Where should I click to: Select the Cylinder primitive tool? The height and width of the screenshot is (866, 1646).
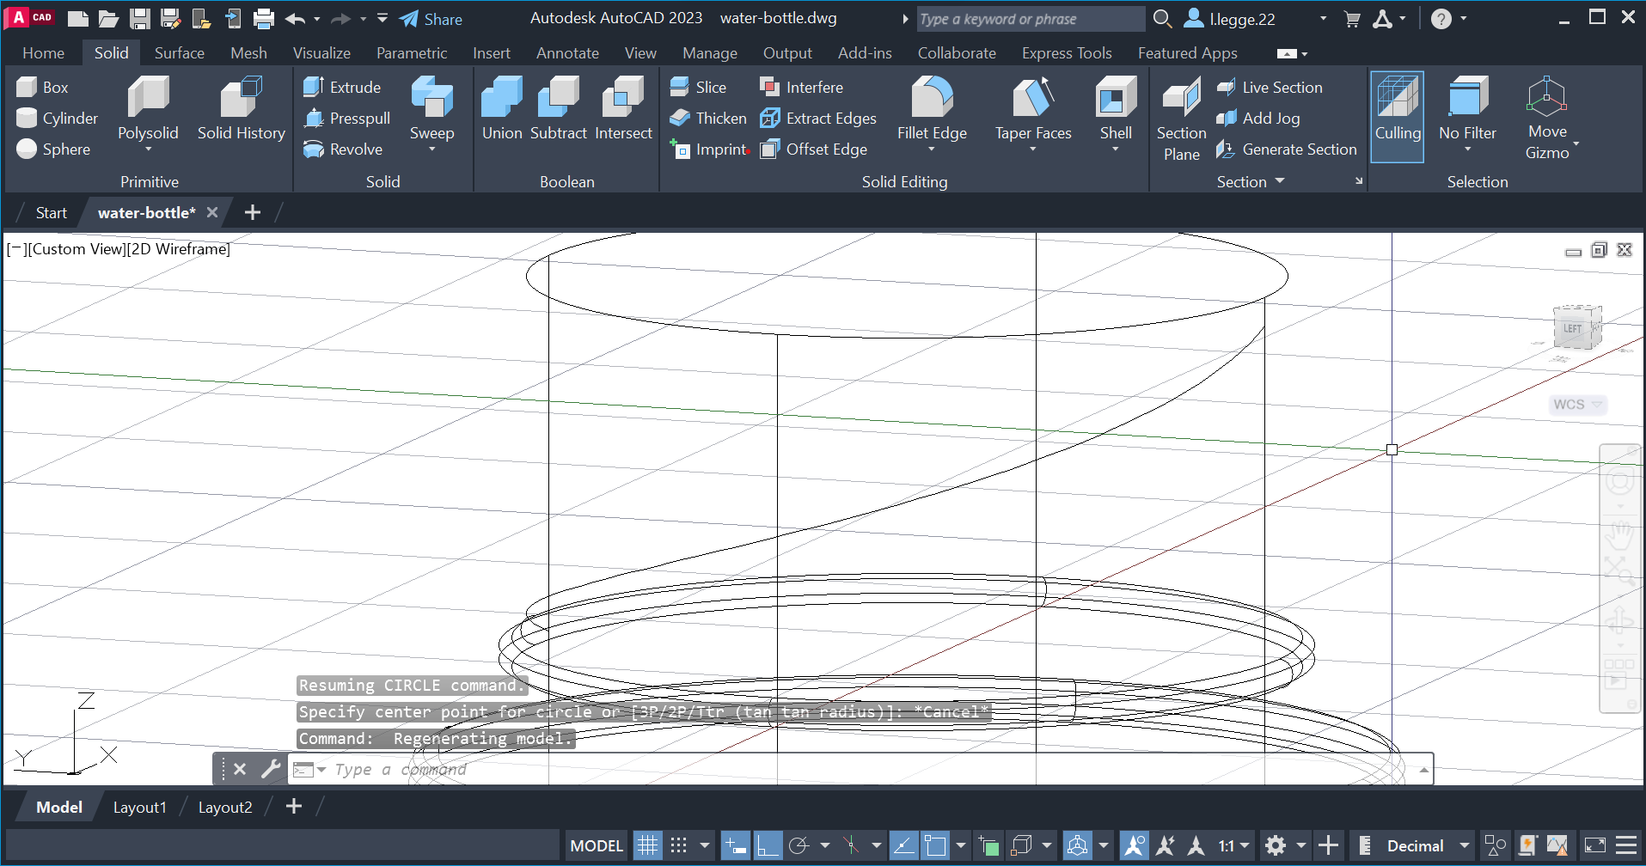[58, 118]
